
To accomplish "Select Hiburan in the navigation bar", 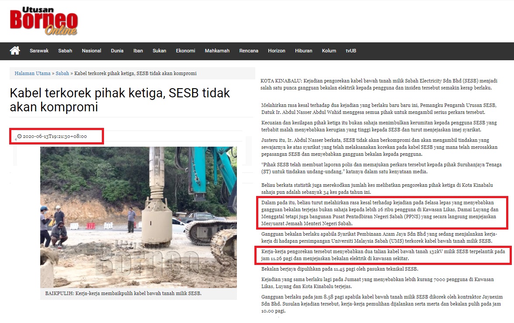I will point(303,51).
